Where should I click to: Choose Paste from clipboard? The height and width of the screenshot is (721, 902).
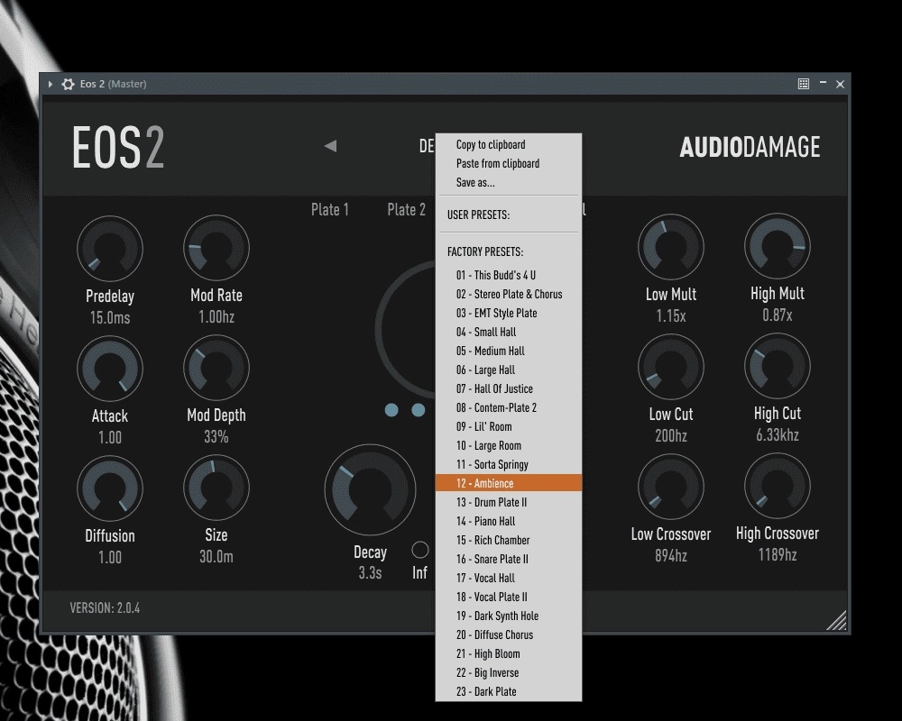509,163
